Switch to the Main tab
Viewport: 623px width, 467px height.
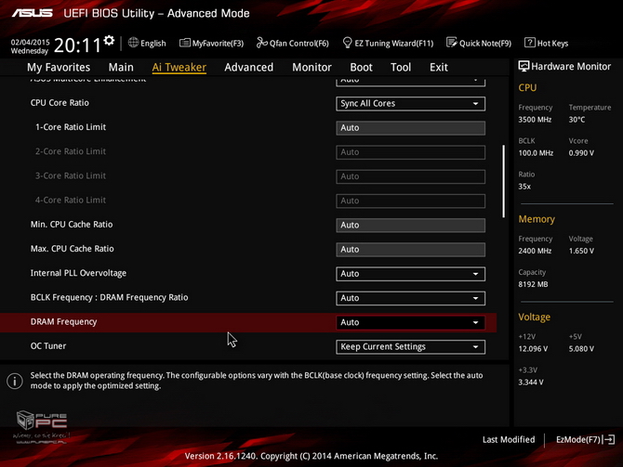[x=121, y=67]
